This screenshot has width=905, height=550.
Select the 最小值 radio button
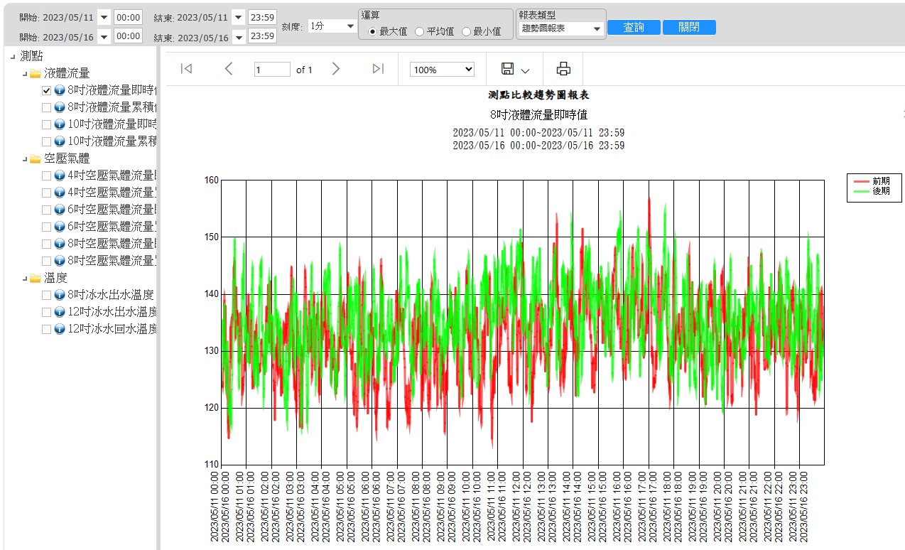(466, 31)
